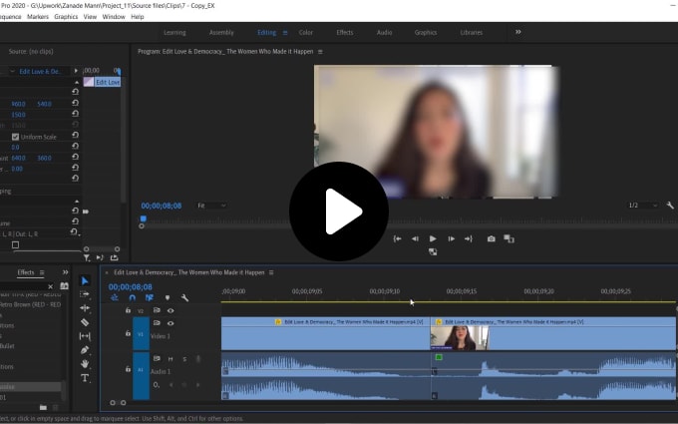Switch to the Libraries workspace tab
This screenshot has width=678, height=424.
point(472,33)
